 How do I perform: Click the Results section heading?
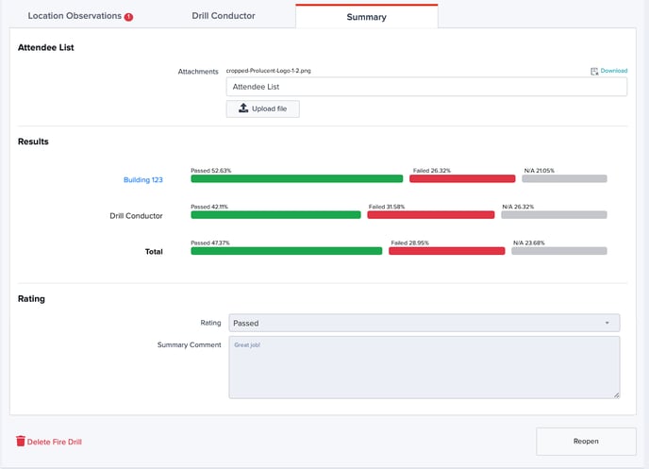point(33,142)
